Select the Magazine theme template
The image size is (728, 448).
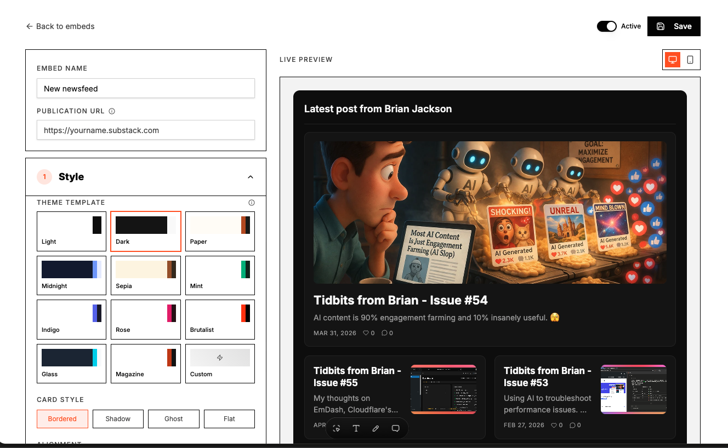[x=146, y=364]
